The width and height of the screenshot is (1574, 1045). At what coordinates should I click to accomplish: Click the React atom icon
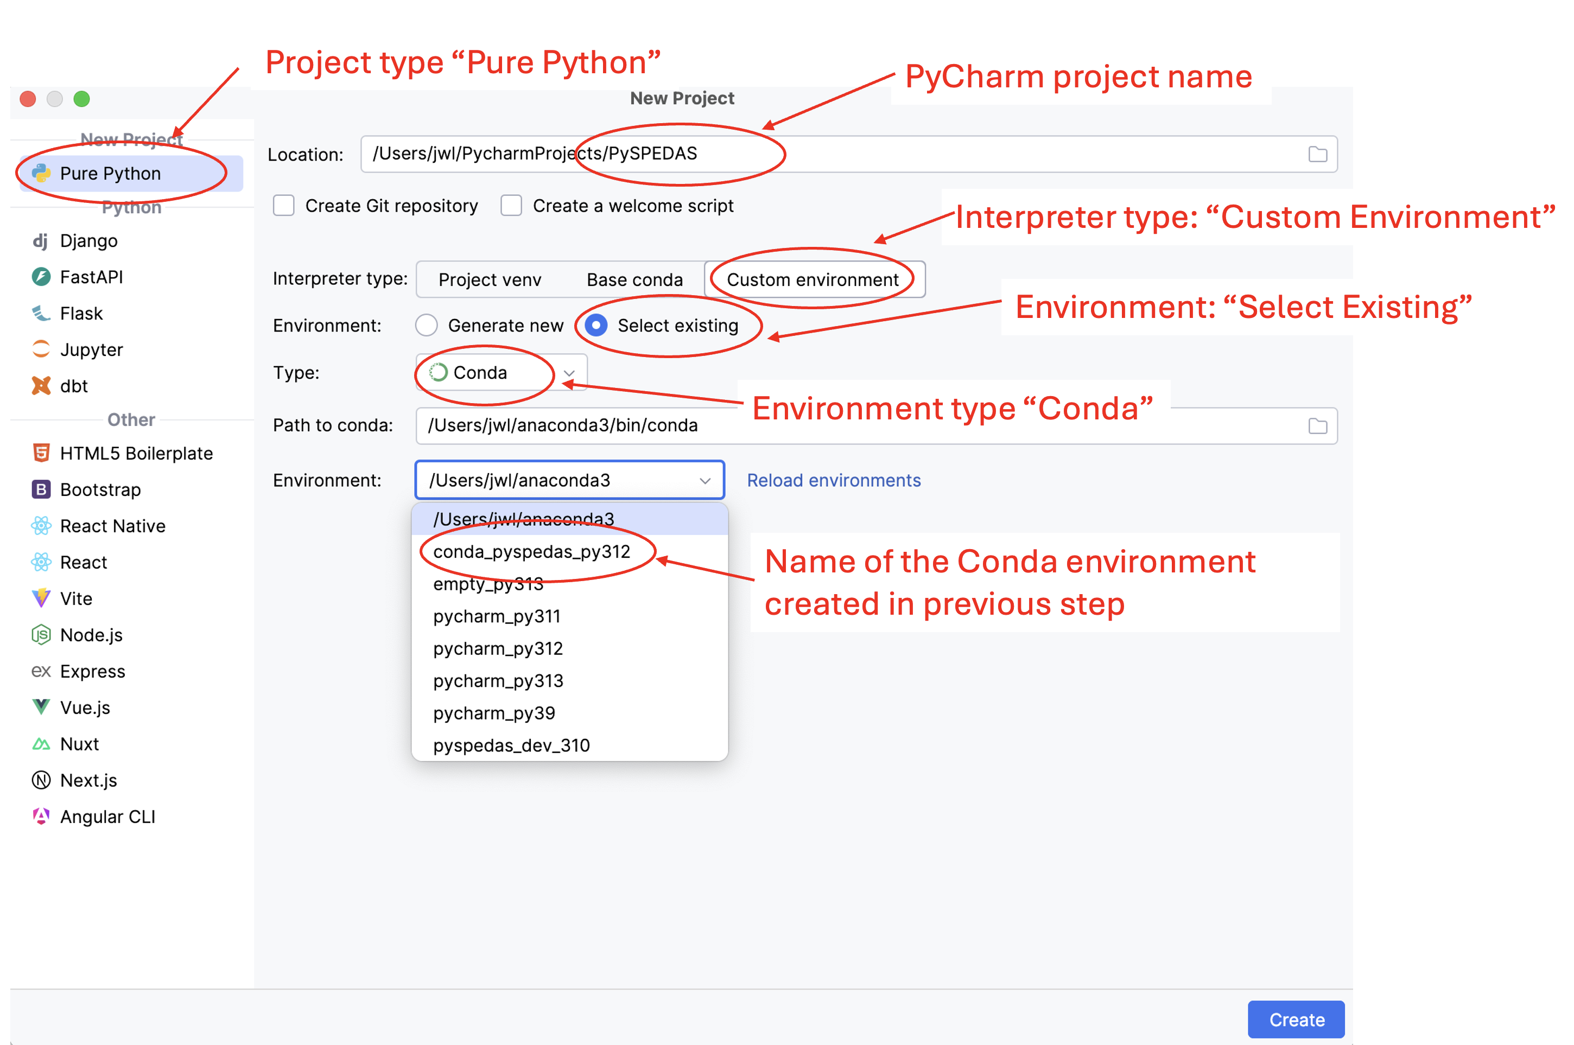(x=41, y=562)
